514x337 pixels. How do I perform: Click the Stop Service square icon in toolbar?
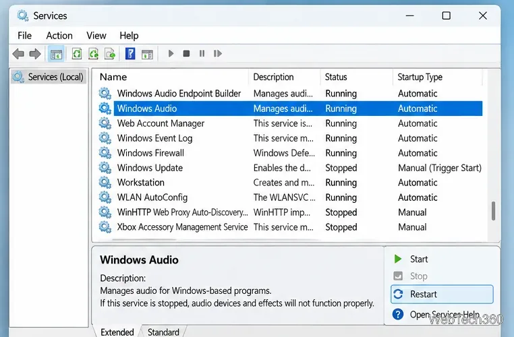[x=186, y=53]
